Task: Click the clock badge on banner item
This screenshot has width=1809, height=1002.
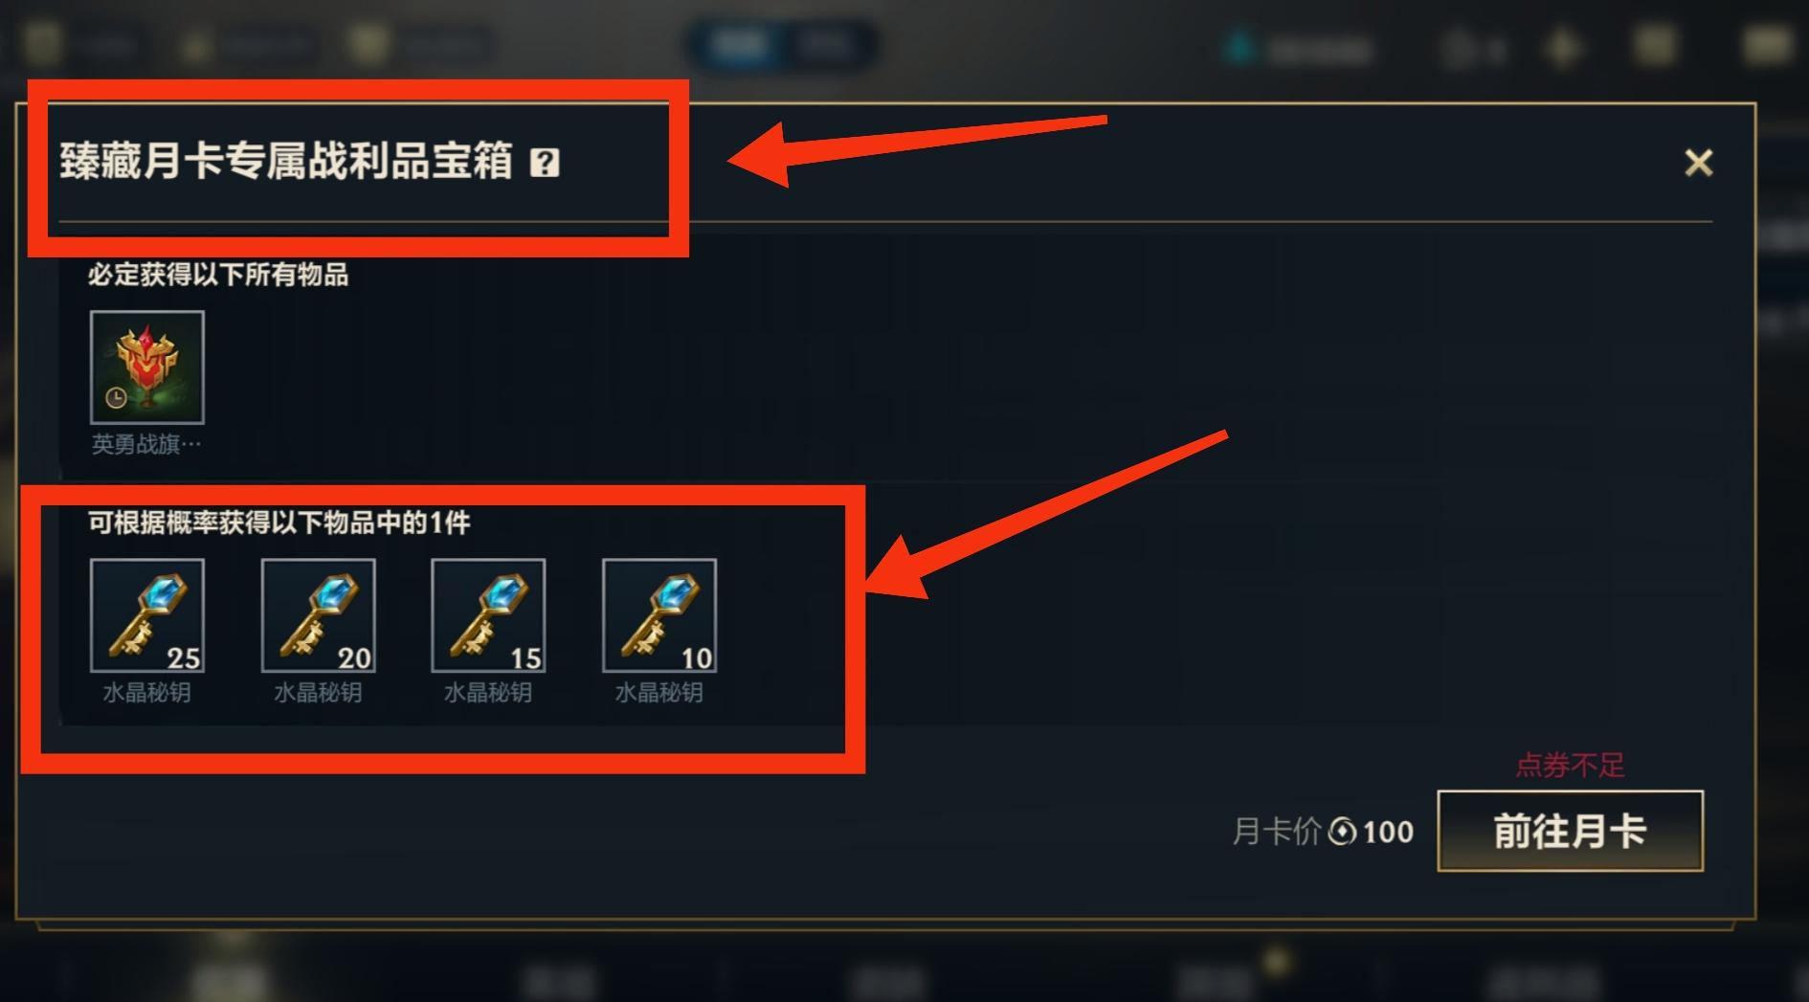Action: pos(116,397)
